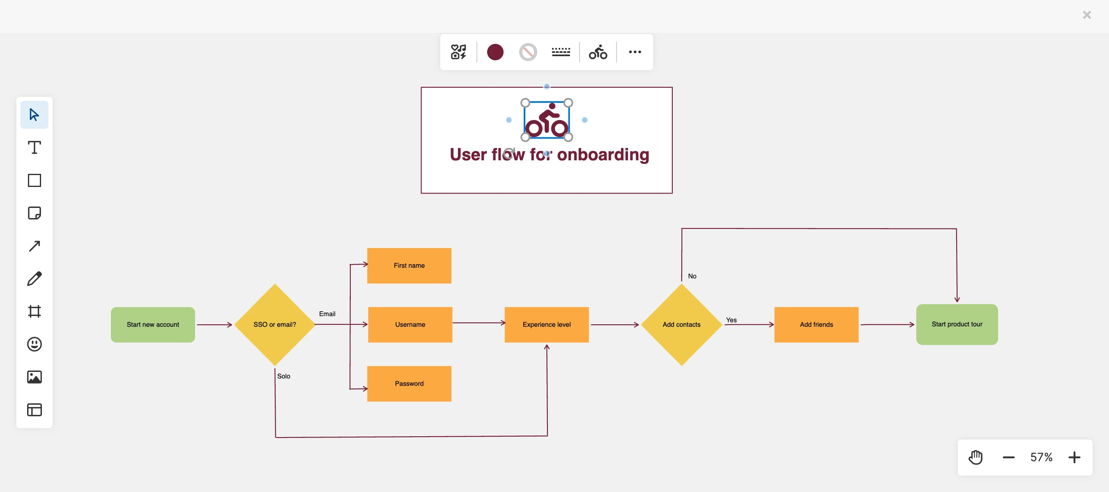Select the Shape tool

[35, 180]
